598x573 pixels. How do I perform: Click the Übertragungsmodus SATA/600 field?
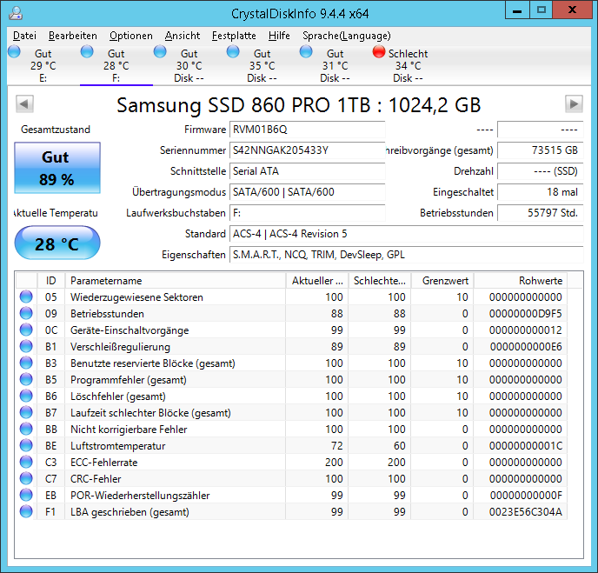[x=307, y=192]
